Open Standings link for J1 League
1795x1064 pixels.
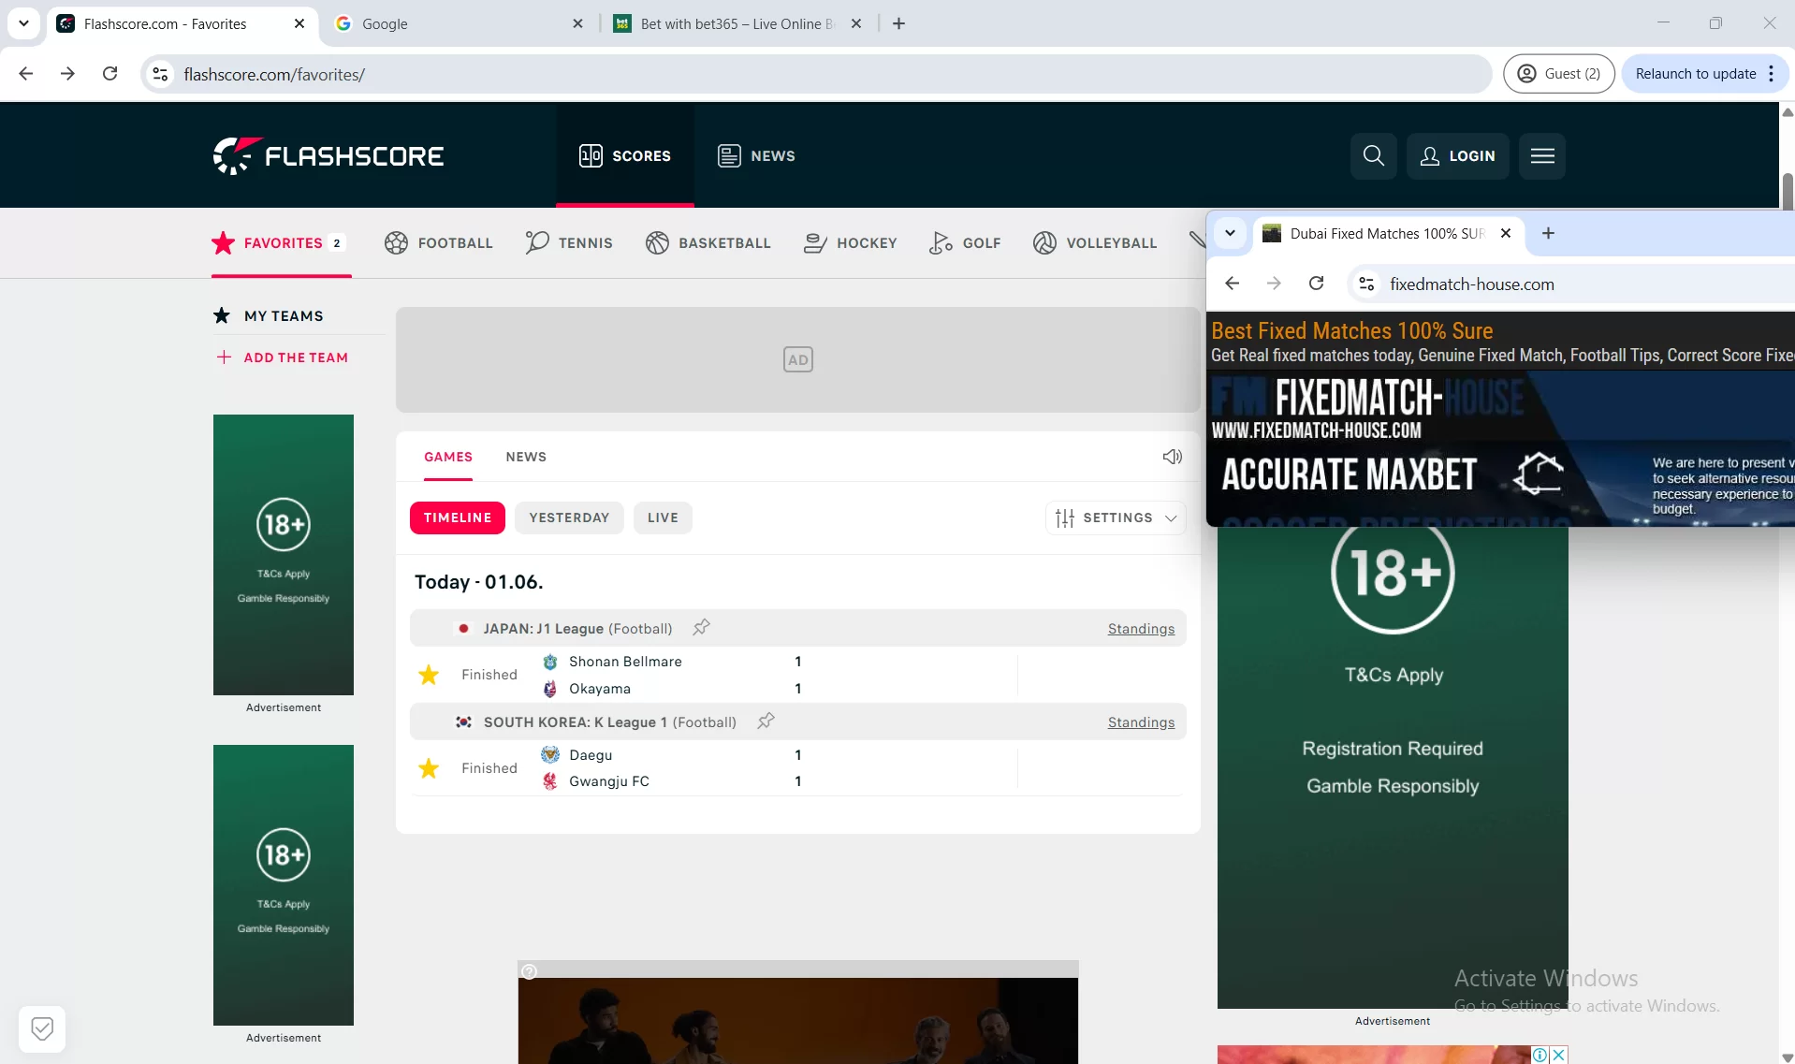[x=1140, y=629]
